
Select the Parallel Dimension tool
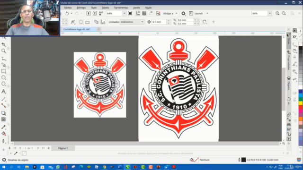(3, 99)
